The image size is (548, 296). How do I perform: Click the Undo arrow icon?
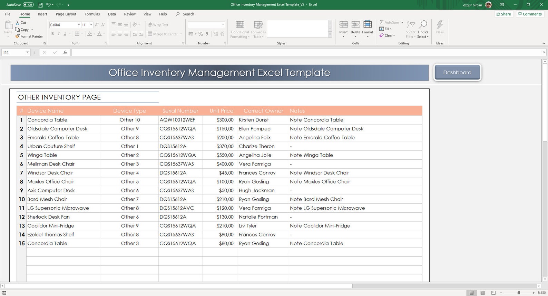tap(48, 5)
